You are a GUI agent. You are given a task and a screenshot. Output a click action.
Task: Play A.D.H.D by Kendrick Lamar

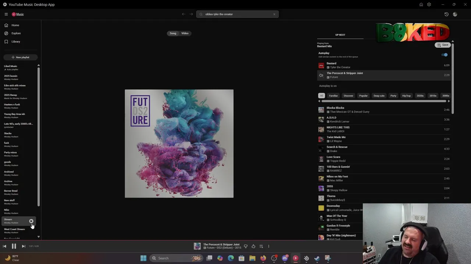point(384,120)
